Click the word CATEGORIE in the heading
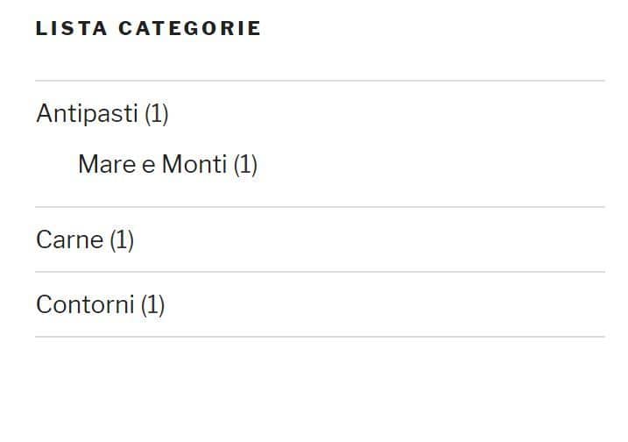This screenshot has width=628, height=442. tap(190, 28)
